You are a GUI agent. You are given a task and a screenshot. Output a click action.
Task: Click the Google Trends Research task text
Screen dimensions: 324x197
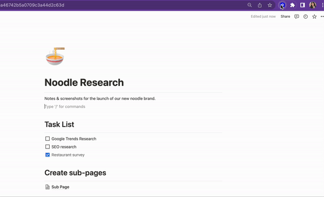pyautogui.click(x=74, y=139)
